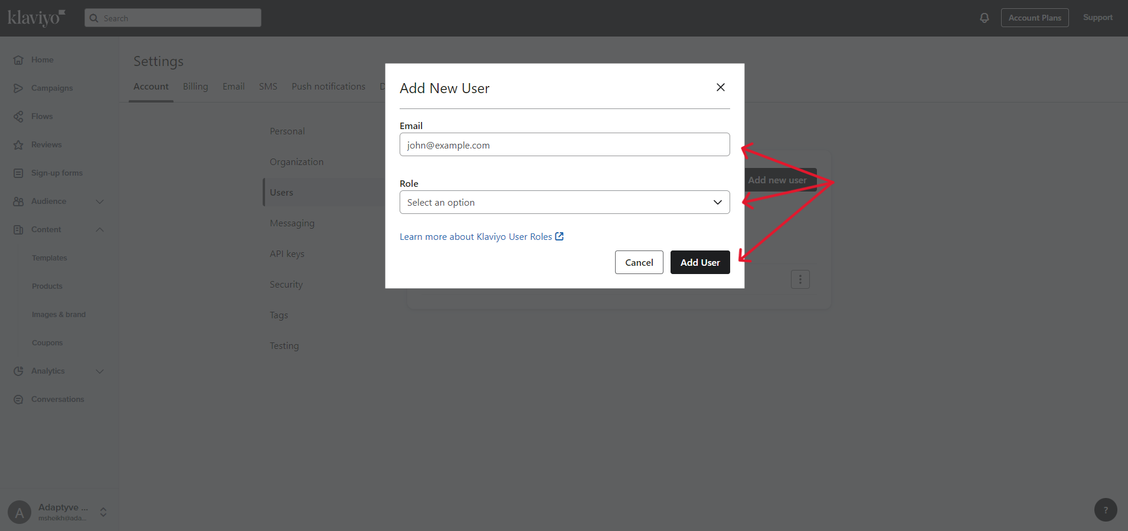Collapse the Content sidebar section

100,230
